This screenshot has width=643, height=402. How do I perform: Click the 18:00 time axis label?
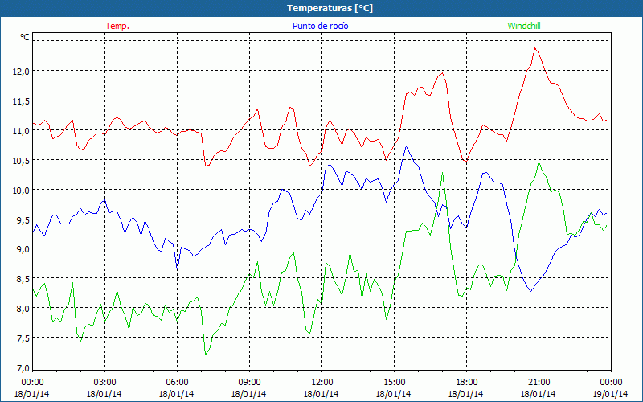point(466,383)
